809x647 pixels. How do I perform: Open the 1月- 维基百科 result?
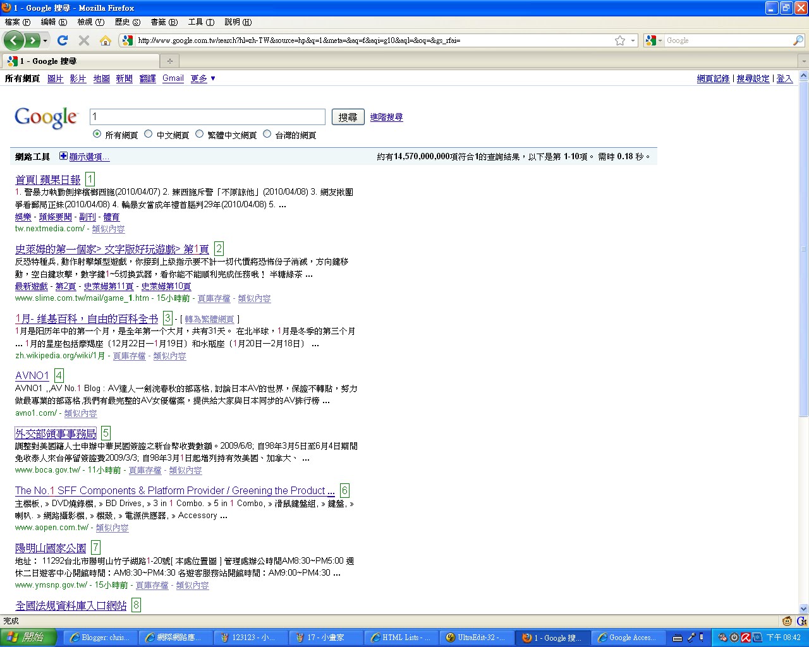(87, 318)
